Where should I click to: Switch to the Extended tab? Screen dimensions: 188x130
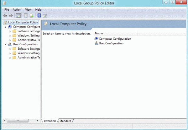50,121
